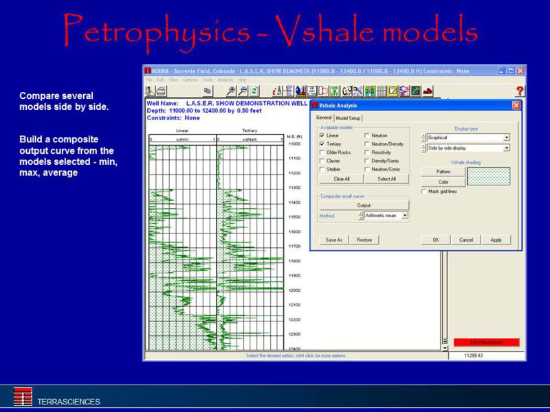Click stepper beside Arithmetic mean method
This screenshot has height=412, width=550.
(x=361, y=216)
